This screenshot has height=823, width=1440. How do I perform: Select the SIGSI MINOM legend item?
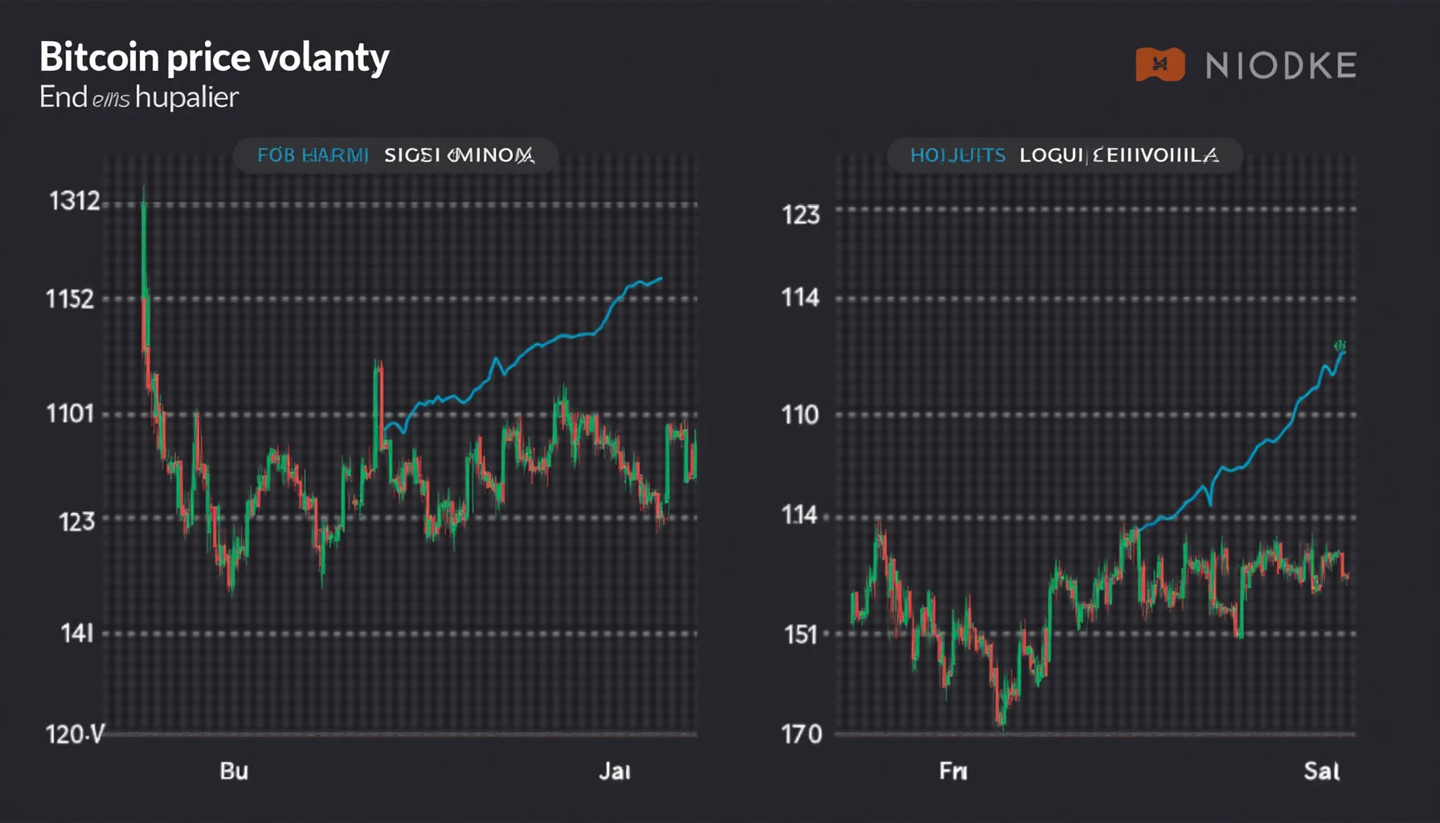click(x=459, y=155)
